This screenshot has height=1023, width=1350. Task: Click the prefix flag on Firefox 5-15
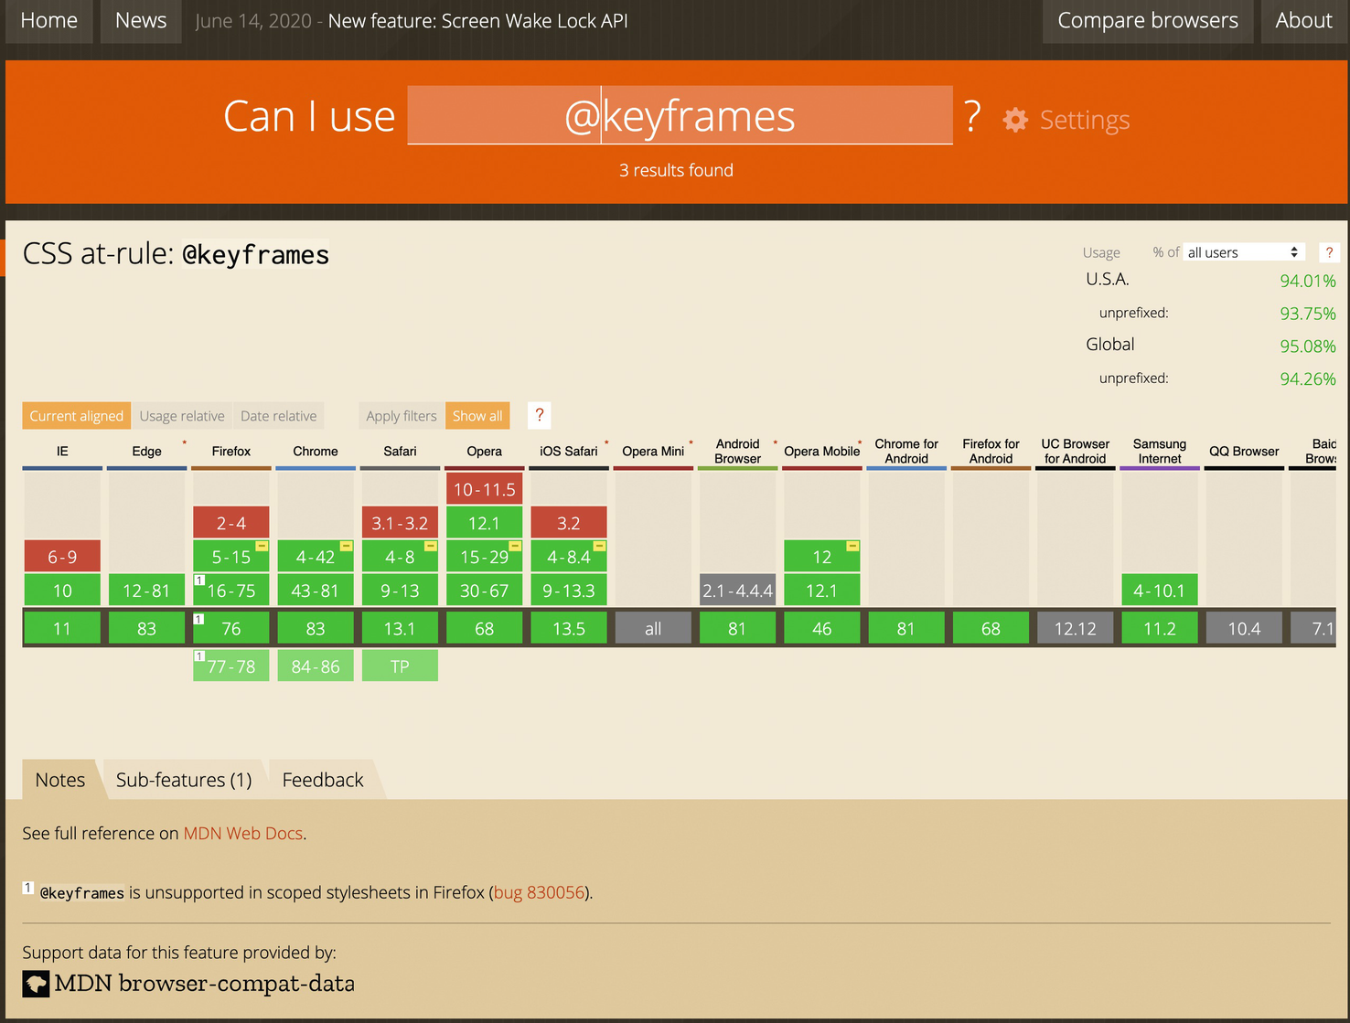262,546
